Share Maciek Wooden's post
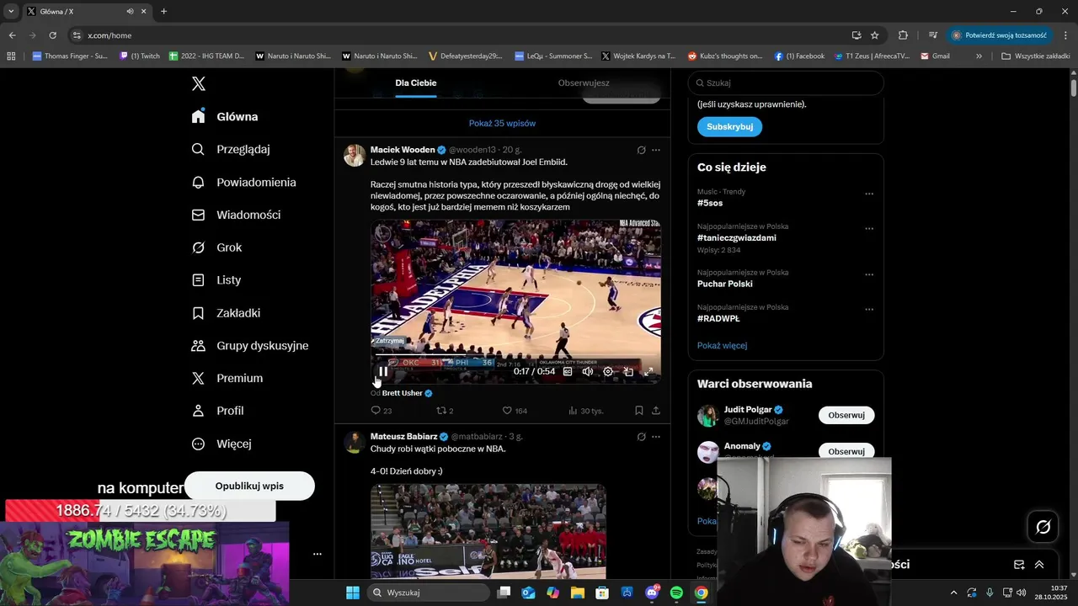Screen dimensions: 1078x606 (656, 411)
